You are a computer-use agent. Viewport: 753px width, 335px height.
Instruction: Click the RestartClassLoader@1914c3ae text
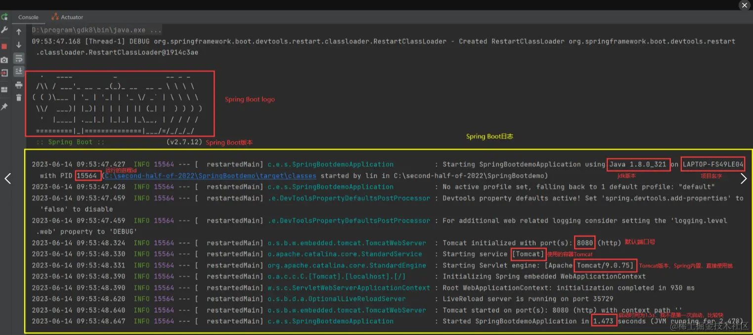(x=117, y=52)
